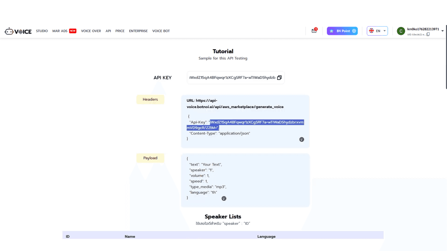Open notifications via the envelope icon
This screenshot has width=447, height=251.
314,31
